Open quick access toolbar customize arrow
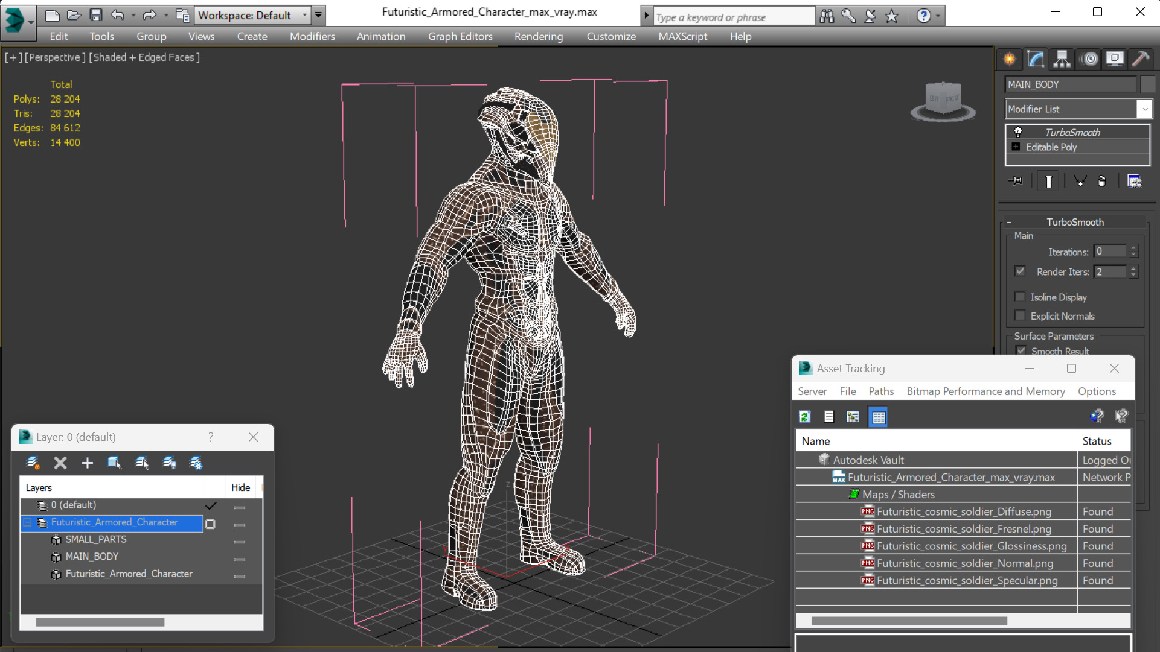 tap(318, 15)
